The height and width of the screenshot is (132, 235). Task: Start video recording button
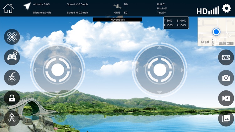[x=226, y=98]
